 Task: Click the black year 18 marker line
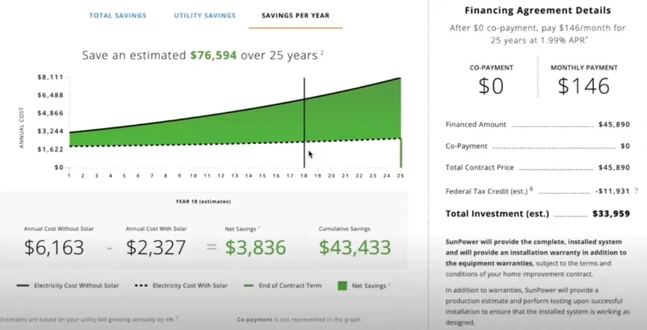pyautogui.click(x=304, y=122)
